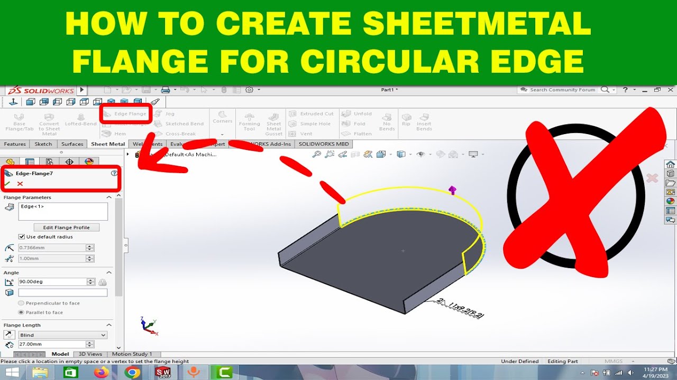This screenshot has width=677, height=380.
Task: Select Parallel to face option
Action: (21, 312)
